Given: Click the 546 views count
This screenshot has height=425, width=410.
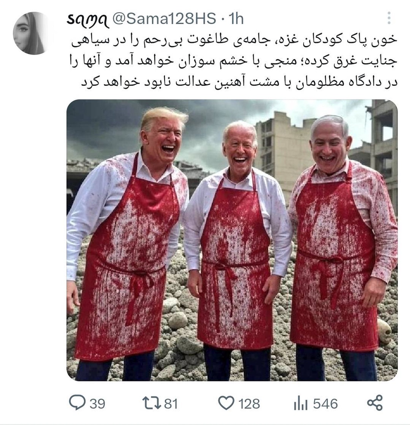Looking at the screenshot, I should point(325,404).
